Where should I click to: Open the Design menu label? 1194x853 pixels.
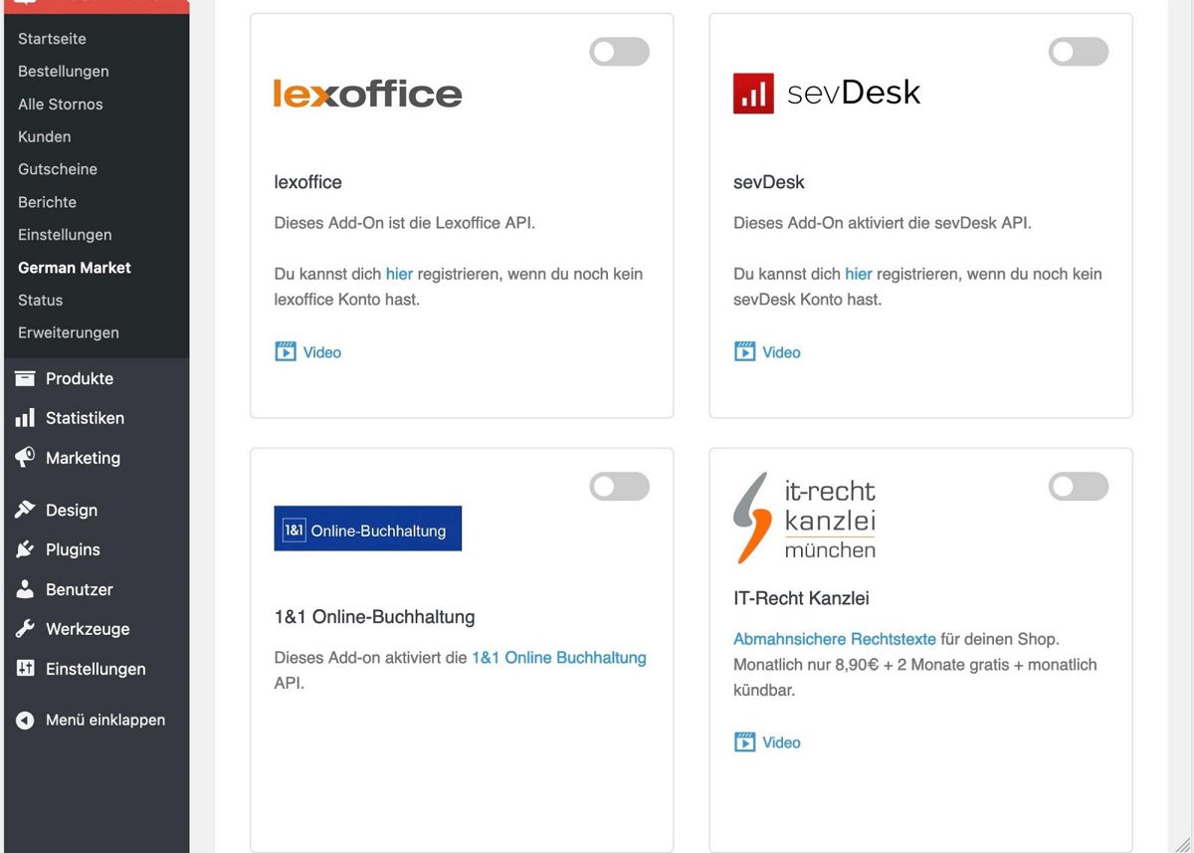coord(72,510)
